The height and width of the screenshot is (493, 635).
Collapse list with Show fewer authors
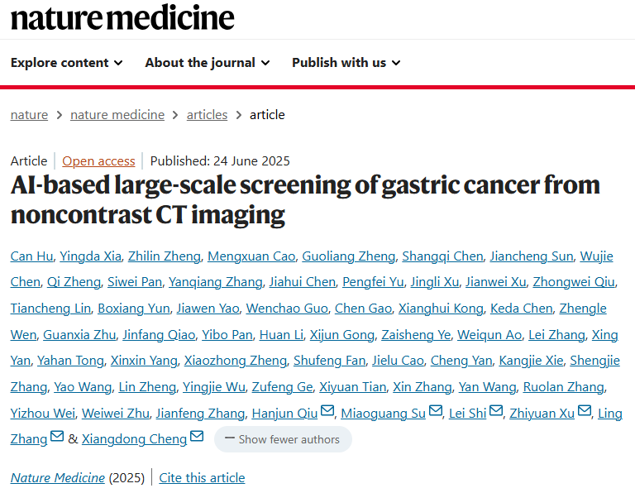[x=283, y=439]
